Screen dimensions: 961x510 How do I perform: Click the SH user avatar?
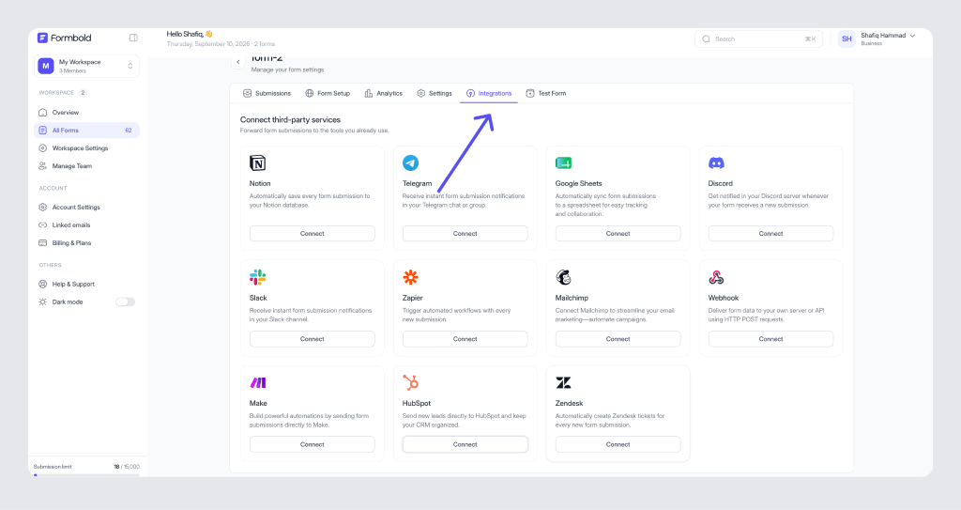click(847, 39)
